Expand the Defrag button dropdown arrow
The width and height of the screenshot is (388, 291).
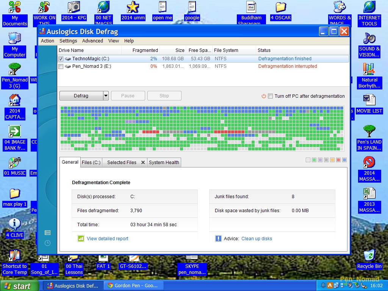coord(106,96)
